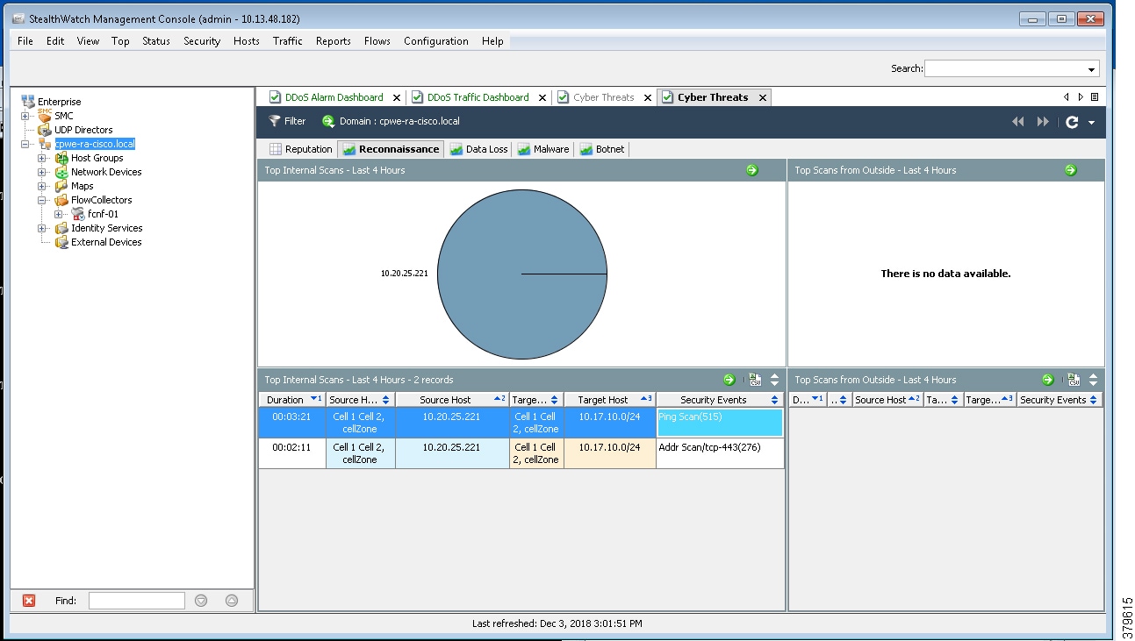
Task: Open the Search dropdown arrow
Action: pyautogui.click(x=1092, y=69)
